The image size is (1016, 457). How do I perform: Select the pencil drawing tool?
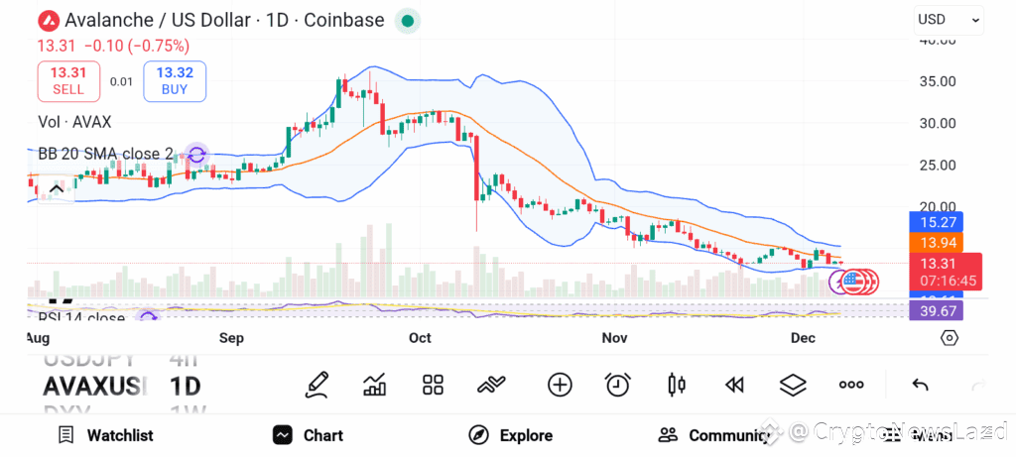[317, 386]
